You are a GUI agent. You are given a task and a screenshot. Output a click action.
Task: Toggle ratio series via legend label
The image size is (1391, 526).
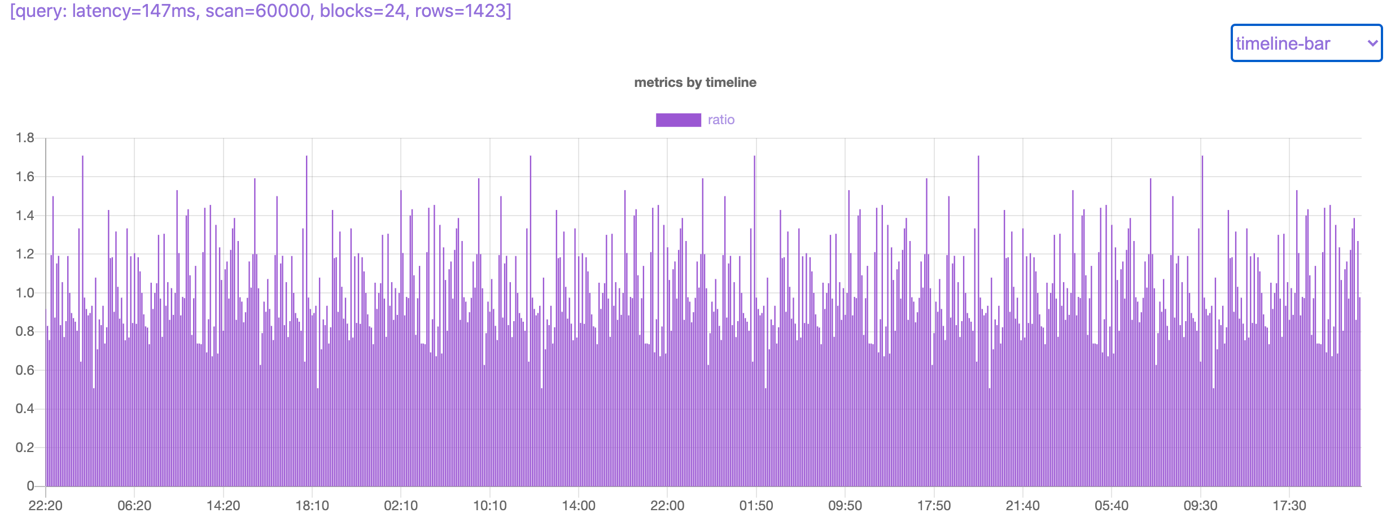click(x=721, y=120)
